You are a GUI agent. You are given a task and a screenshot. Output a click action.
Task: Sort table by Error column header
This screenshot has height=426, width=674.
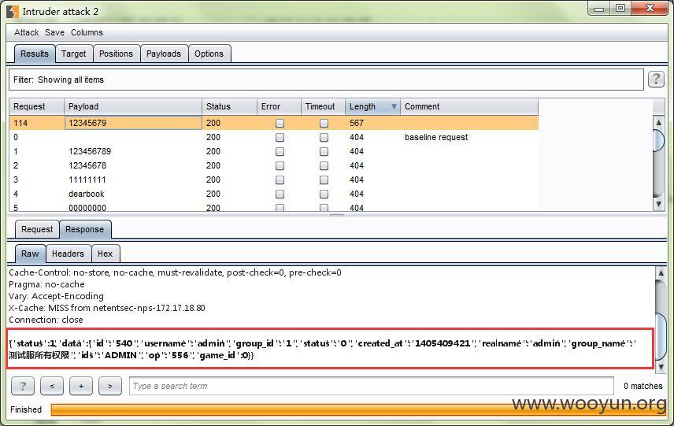279,106
